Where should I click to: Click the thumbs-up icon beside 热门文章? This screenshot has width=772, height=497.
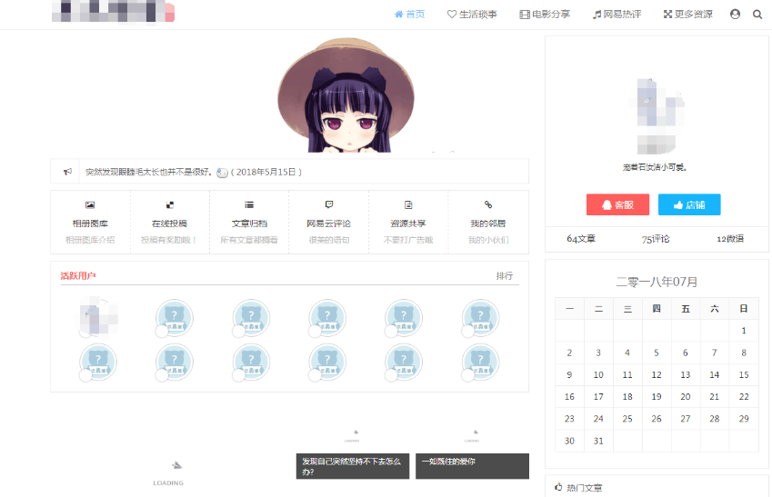pyautogui.click(x=558, y=487)
